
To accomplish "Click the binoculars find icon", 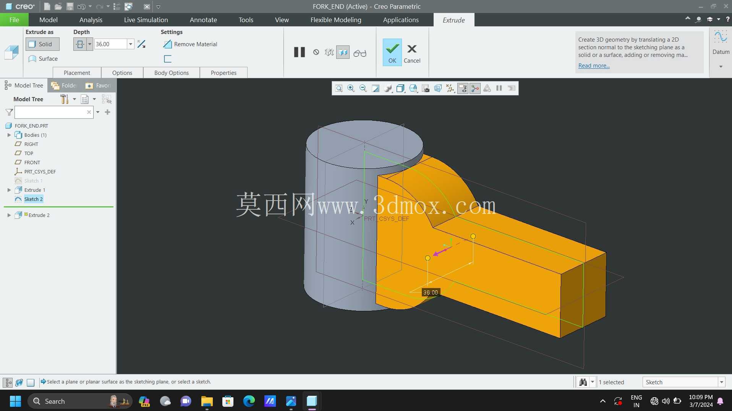I will point(583,382).
